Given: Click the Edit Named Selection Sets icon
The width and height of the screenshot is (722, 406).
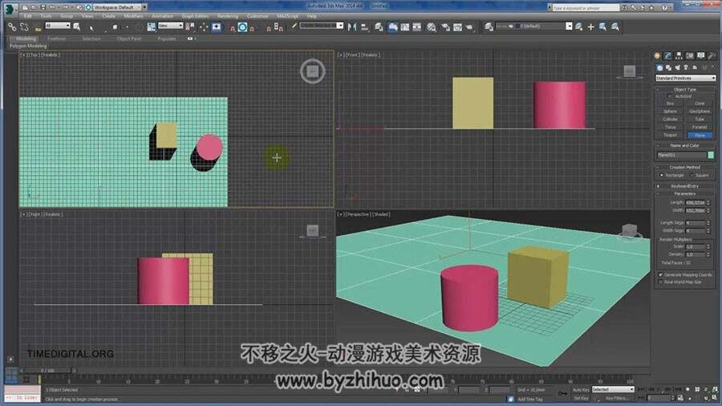Looking at the screenshot, I should coord(294,26).
